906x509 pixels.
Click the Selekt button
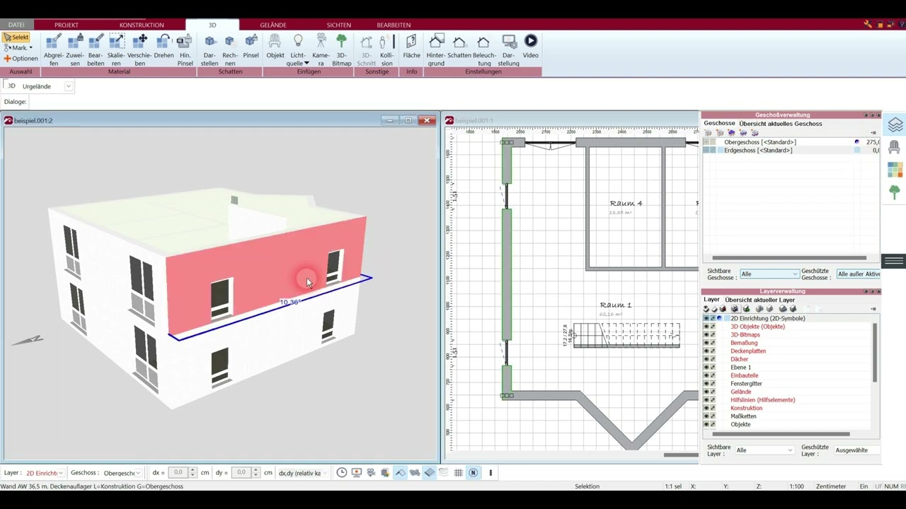pyautogui.click(x=16, y=37)
